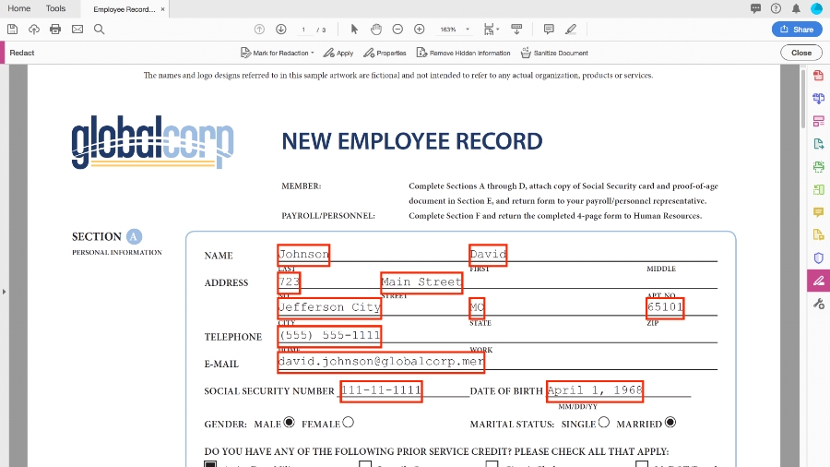Click the 65101 zip code field
This screenshot has height=467, width=830.
pyautogui.click(x=665, y=307)
